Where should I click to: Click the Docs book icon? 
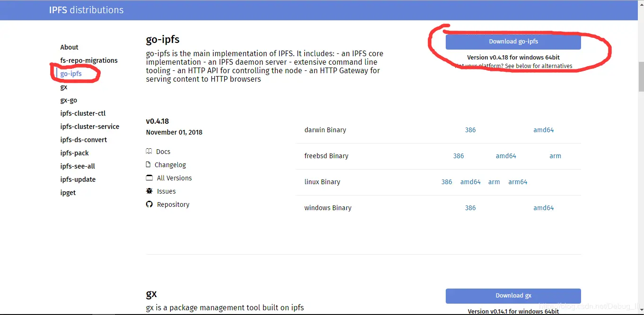[x=149, y=152]
